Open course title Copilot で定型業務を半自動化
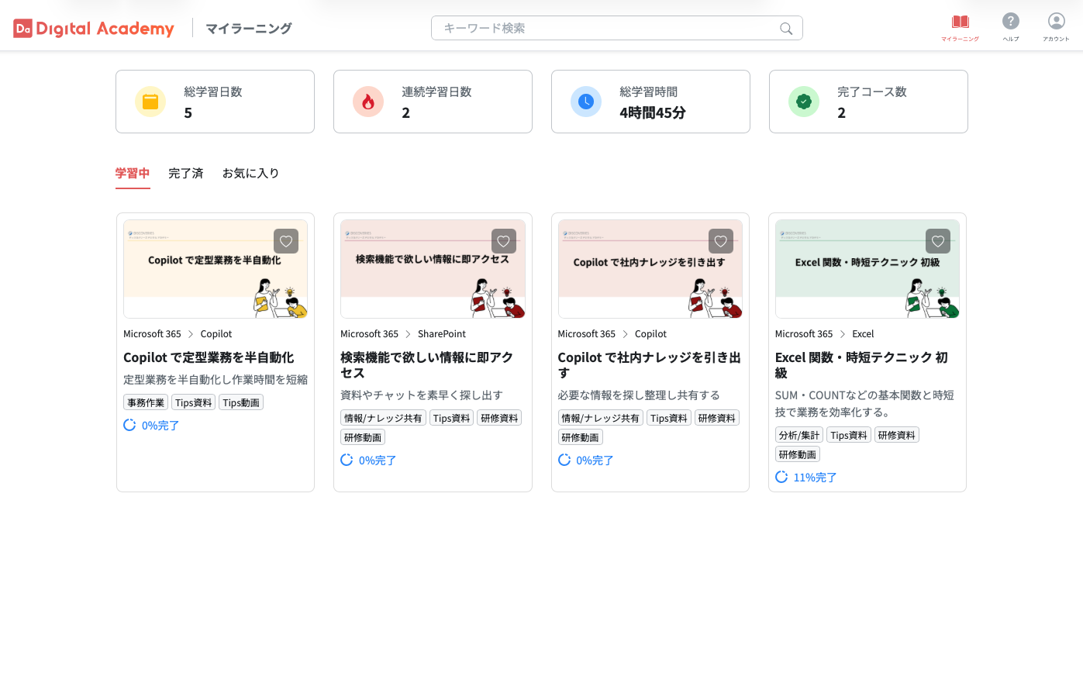This screenshot has height=690, width=1083. 209,357
